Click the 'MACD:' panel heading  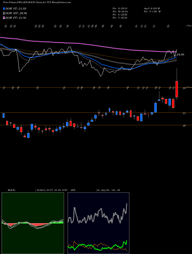[12, 190]
